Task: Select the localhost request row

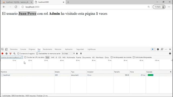Action: (86, 75)
